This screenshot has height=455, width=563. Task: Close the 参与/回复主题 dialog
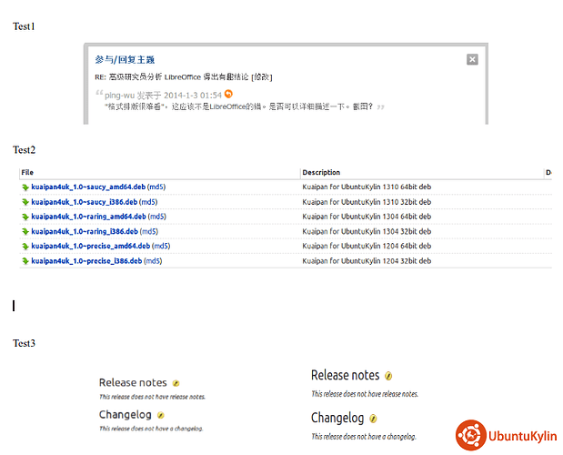[x=472, y=59]
